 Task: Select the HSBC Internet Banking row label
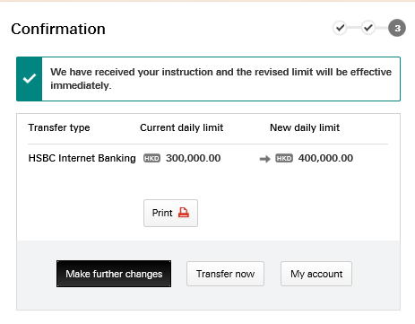[x=82, y=158]
